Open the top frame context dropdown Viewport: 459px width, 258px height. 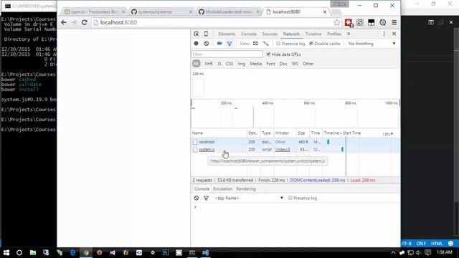249,198
